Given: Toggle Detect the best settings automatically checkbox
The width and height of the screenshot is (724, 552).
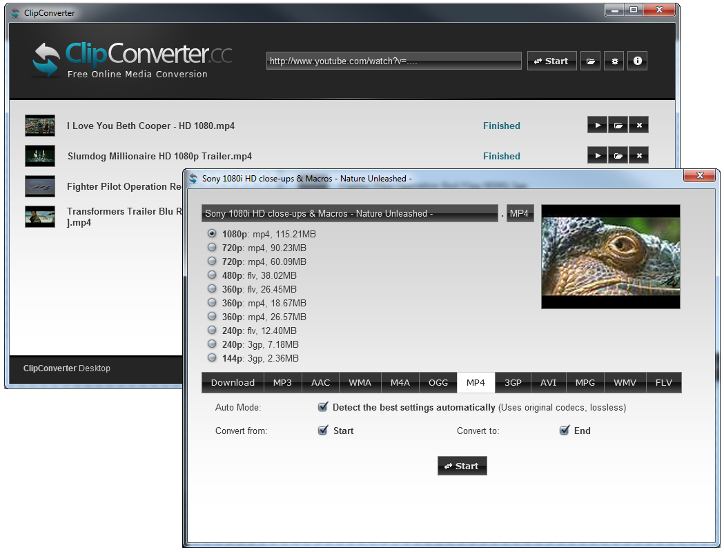Looking at the screenshot, I should pos(323,406).
